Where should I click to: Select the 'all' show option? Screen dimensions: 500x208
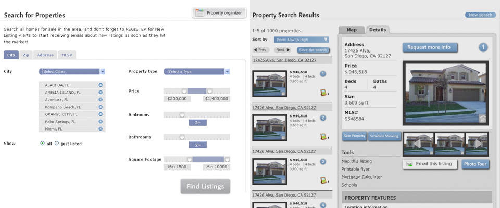[x=42, y=144]
